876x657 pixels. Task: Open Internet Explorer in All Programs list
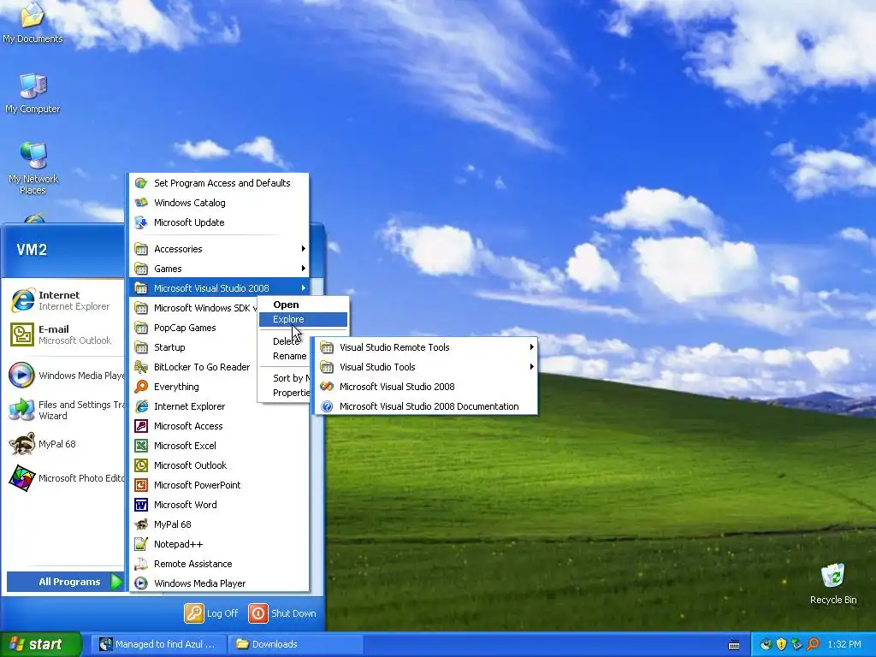pos(220,406)
